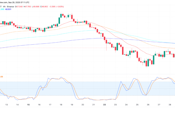
Task: Click the 48.501 moving average value
Action: click(x=12, y=9)
